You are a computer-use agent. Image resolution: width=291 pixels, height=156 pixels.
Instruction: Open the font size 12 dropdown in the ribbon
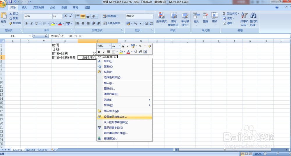tap(61, 16)
